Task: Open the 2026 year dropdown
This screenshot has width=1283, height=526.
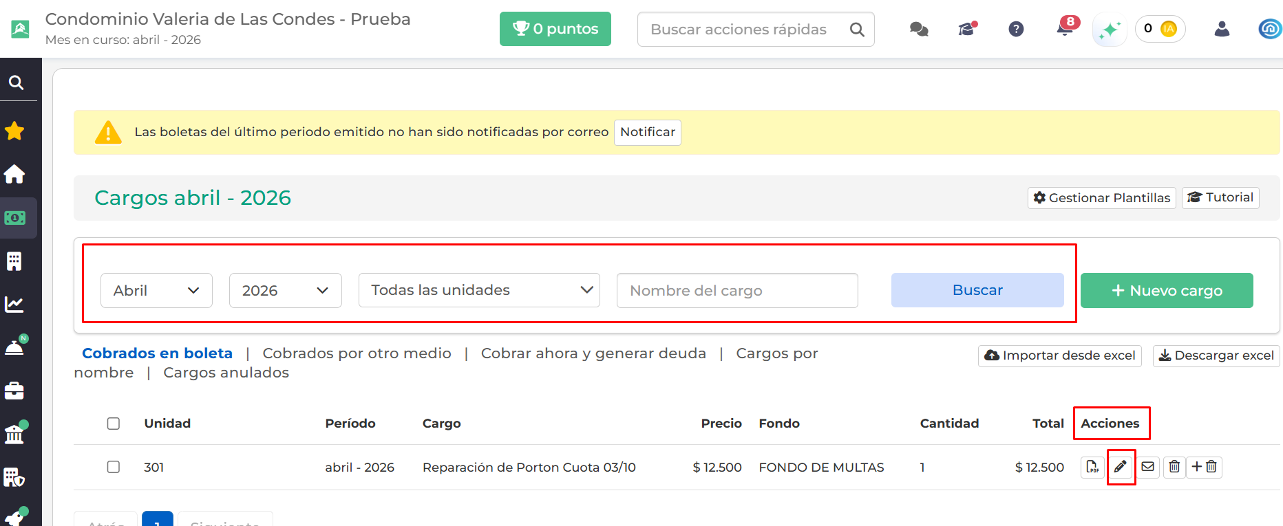Action: click(285, 290)
